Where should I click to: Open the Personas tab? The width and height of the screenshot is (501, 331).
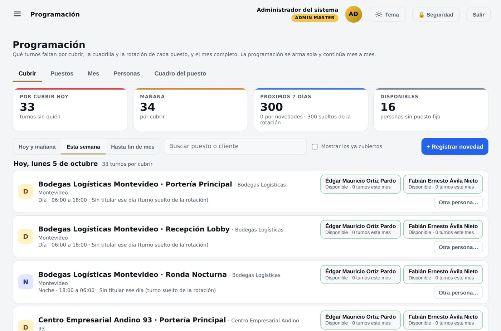pyautogui.click(x=127, y=73)
